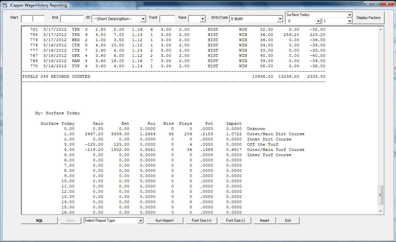This screenshot has width=396, height=242.
Task: Click the Bet value 9309.00
Action: (120, 134)
